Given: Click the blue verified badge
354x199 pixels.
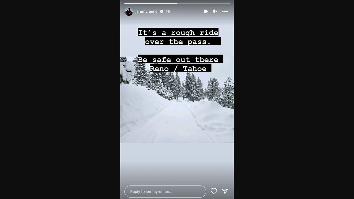Looking at the screenshot, I should tap(162, 11).
